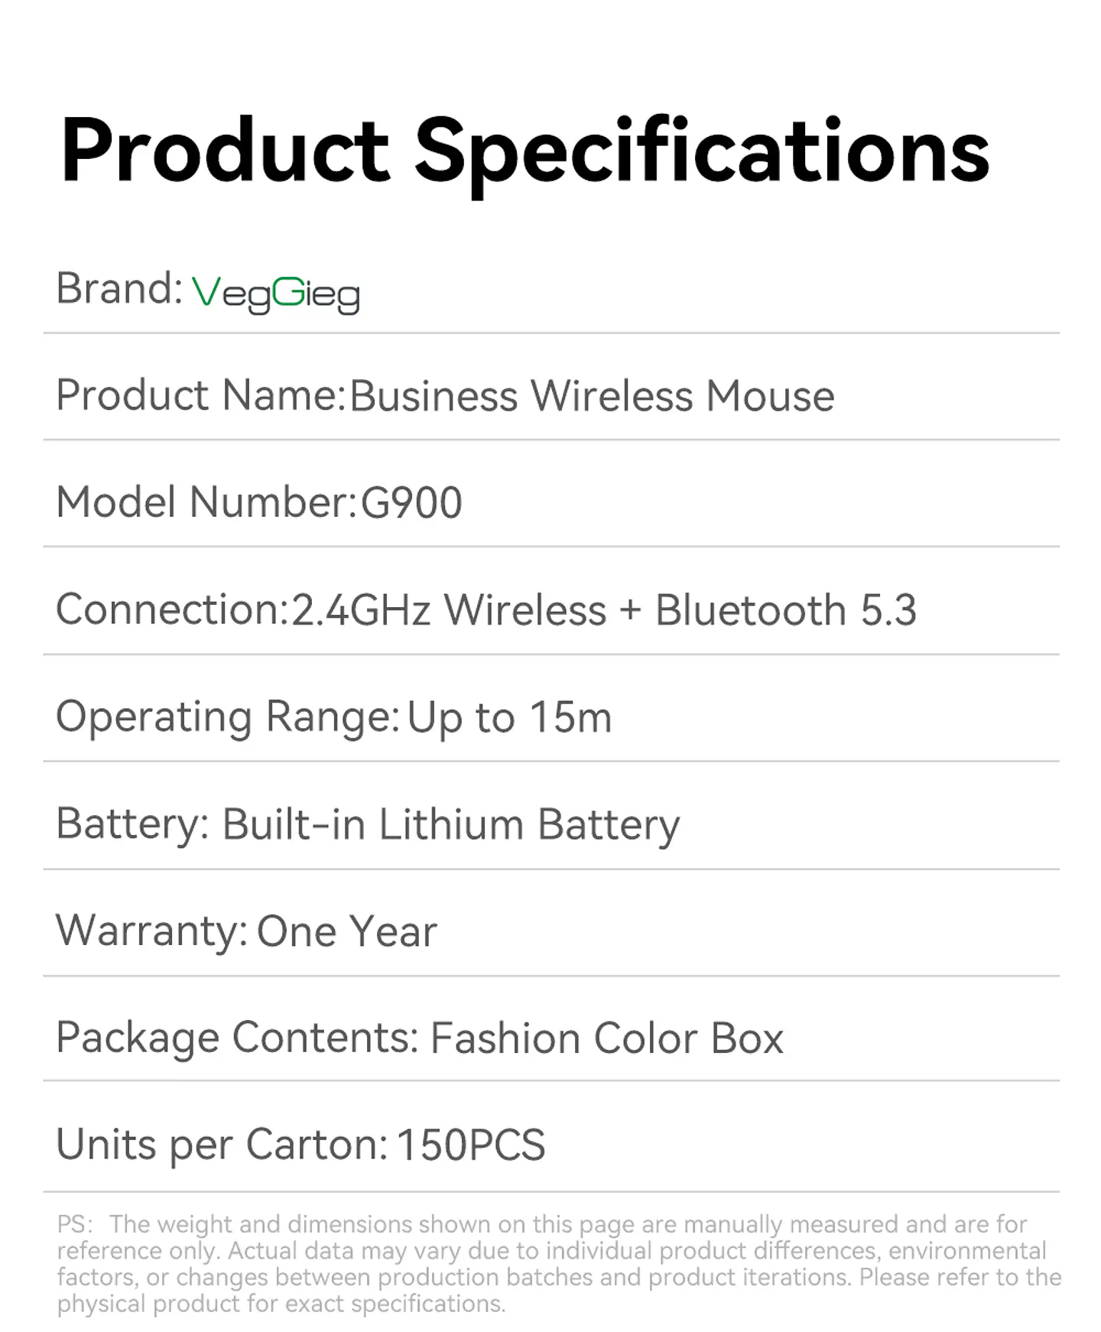Click the PS disclaimer paragraph at bottom
Image resolution: width=1101 pixels, height=1332 pixels.
[550, 1263]
